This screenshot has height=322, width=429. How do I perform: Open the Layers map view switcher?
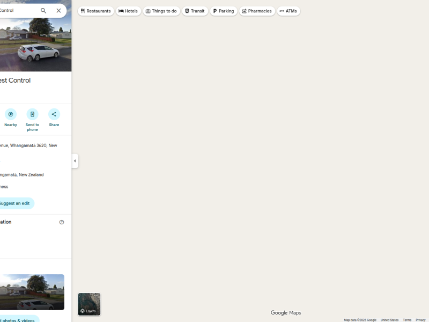click(x=89, y=304)
